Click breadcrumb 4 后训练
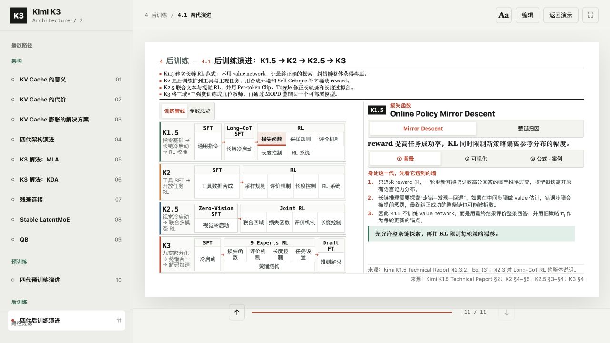This screenshot has height=343, width=610. coord(156,15)
